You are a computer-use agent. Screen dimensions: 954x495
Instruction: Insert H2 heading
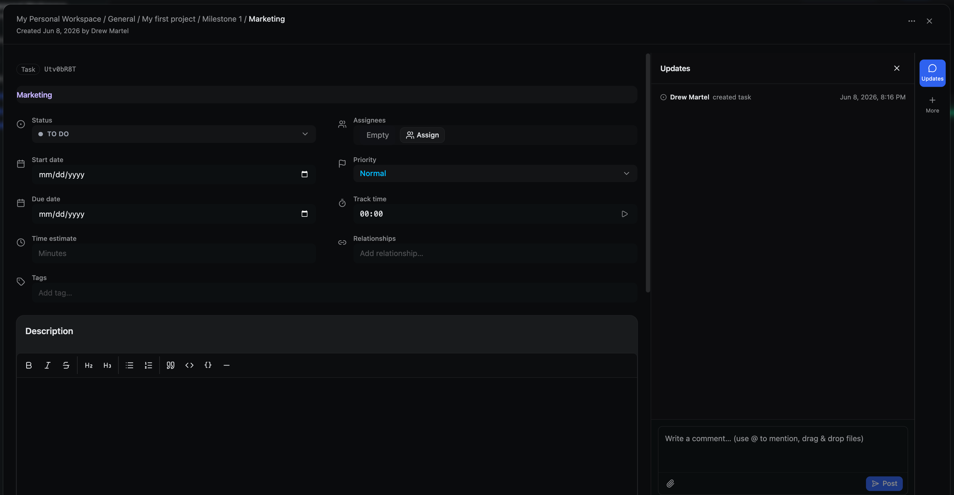89,365
